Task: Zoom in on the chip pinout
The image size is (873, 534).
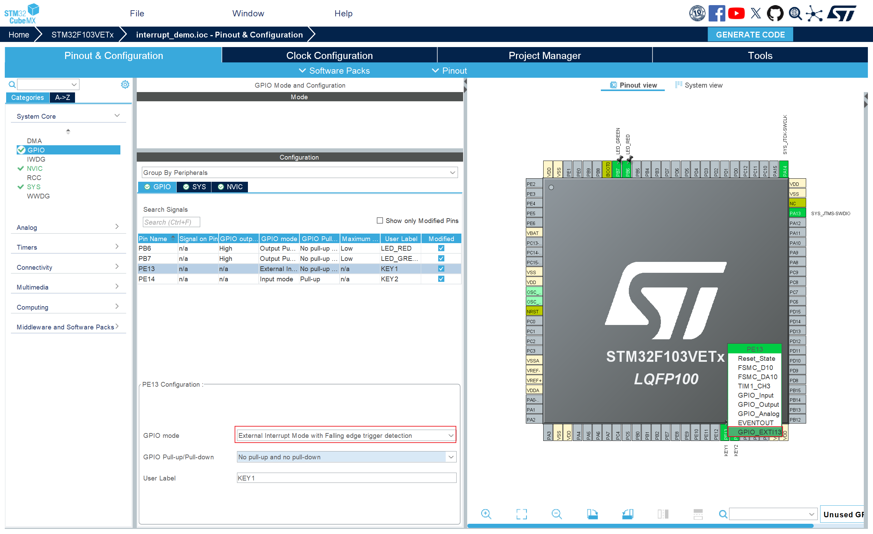Action: [486, 514]
